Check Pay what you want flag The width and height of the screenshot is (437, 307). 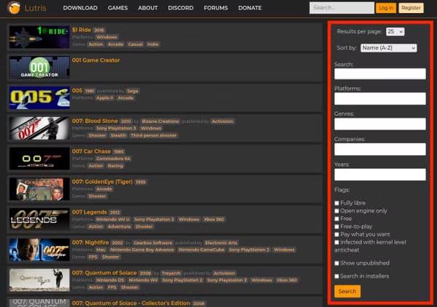coord(336,234)
